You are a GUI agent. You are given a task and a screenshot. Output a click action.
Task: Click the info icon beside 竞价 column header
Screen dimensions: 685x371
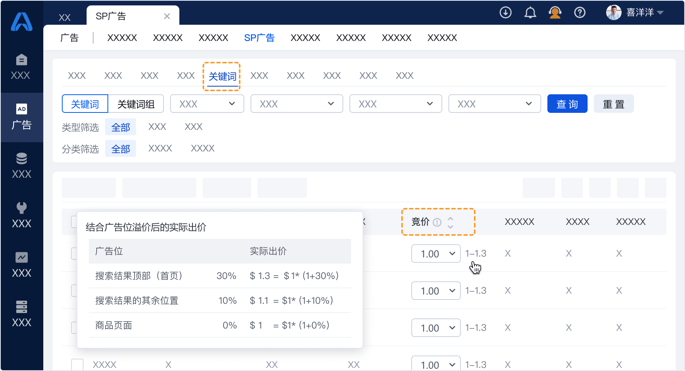coord(437,222)
